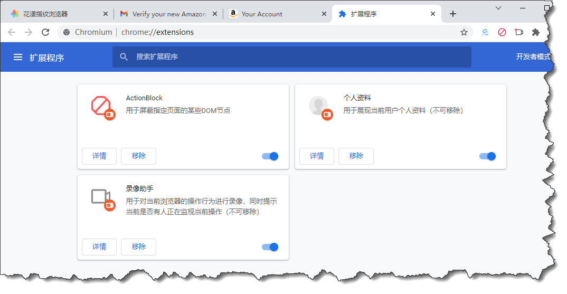567x294 pixels.
Task: Go forward with the browser forward arrow
Action: pyautogui.click(x=29, y=32)
